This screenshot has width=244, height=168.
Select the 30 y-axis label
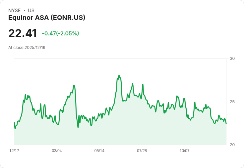tap(232, 59)
